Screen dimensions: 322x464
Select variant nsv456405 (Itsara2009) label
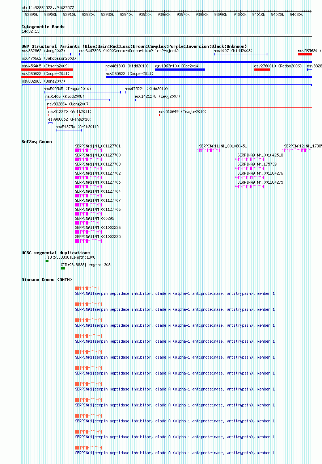tap(46, 66)
